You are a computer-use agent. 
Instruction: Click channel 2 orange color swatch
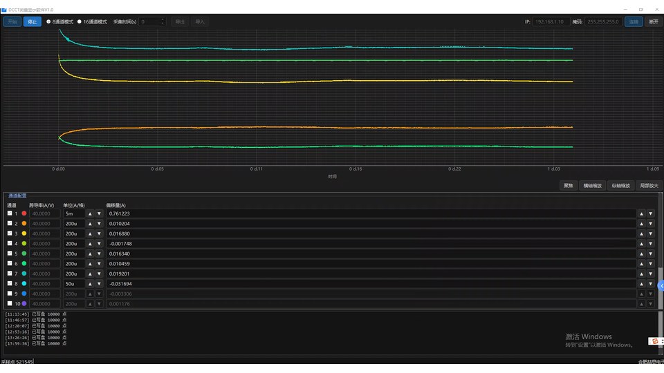click(x=24, y=223)
